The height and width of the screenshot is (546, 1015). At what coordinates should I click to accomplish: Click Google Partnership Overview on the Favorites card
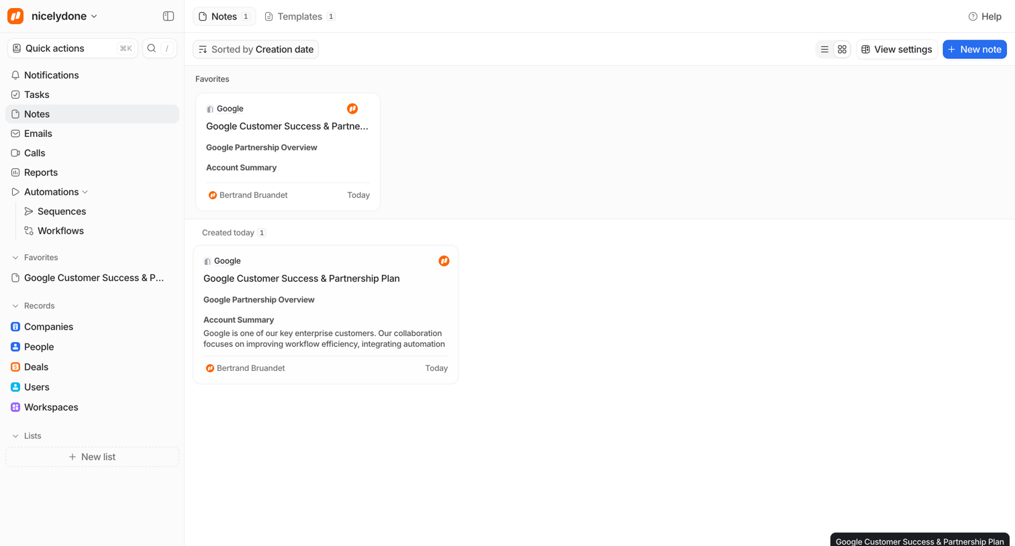pyautogui.click(x=262, y=148)
